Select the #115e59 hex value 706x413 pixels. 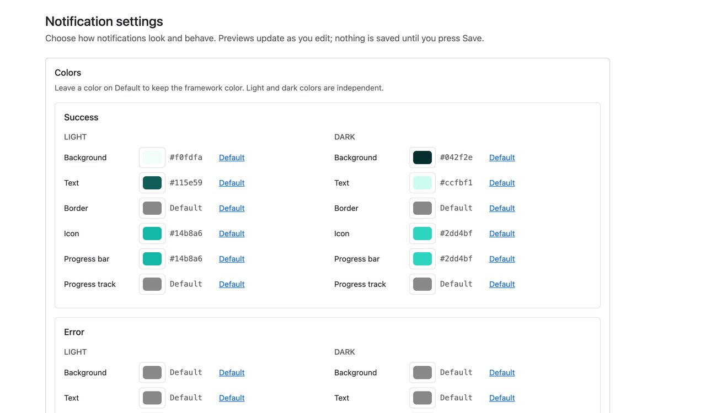pyautogui.click(x=186, y=183)
